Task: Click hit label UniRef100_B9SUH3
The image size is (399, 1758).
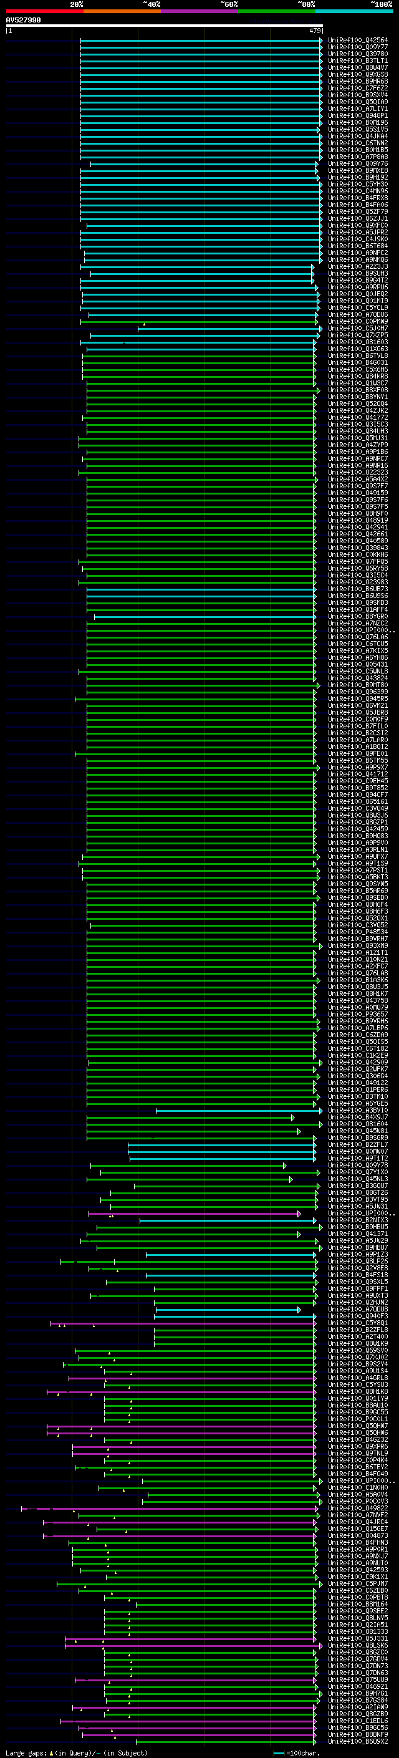Action: pos(357,274)
